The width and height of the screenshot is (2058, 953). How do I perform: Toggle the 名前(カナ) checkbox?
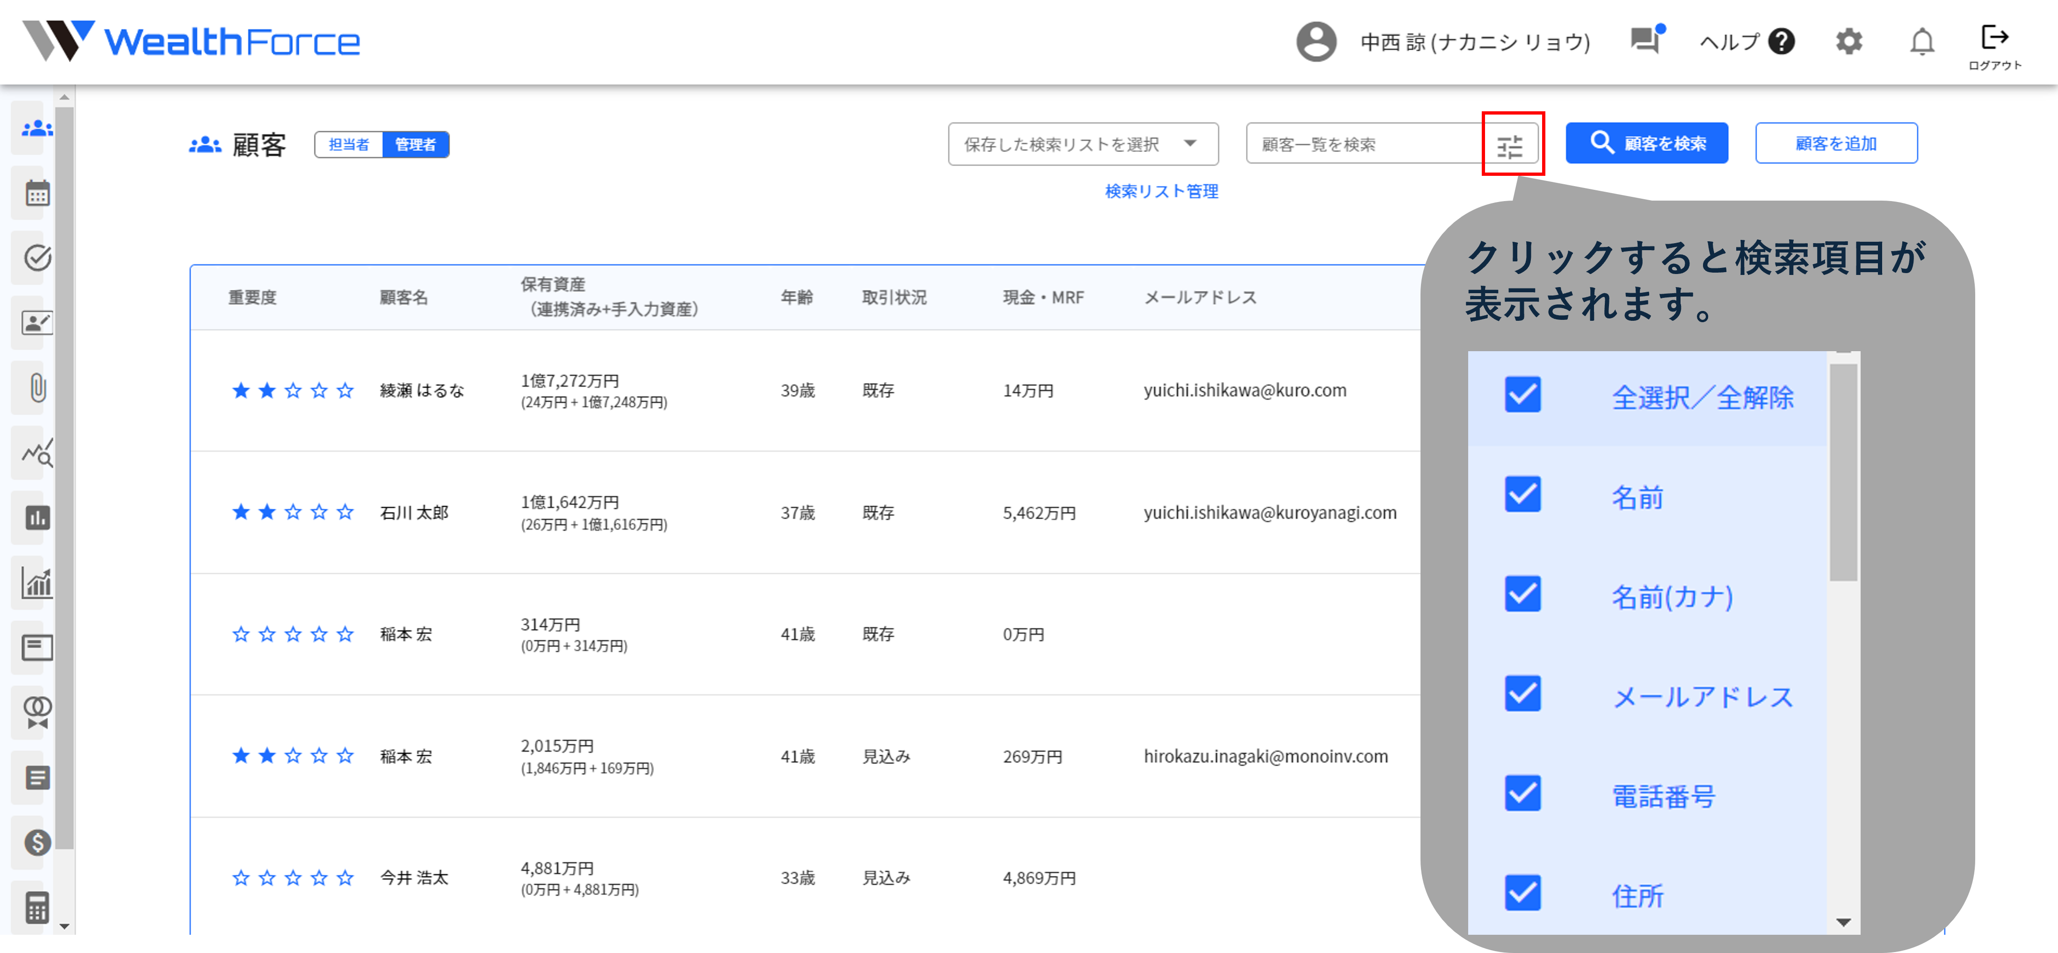tap(1522, 594)
